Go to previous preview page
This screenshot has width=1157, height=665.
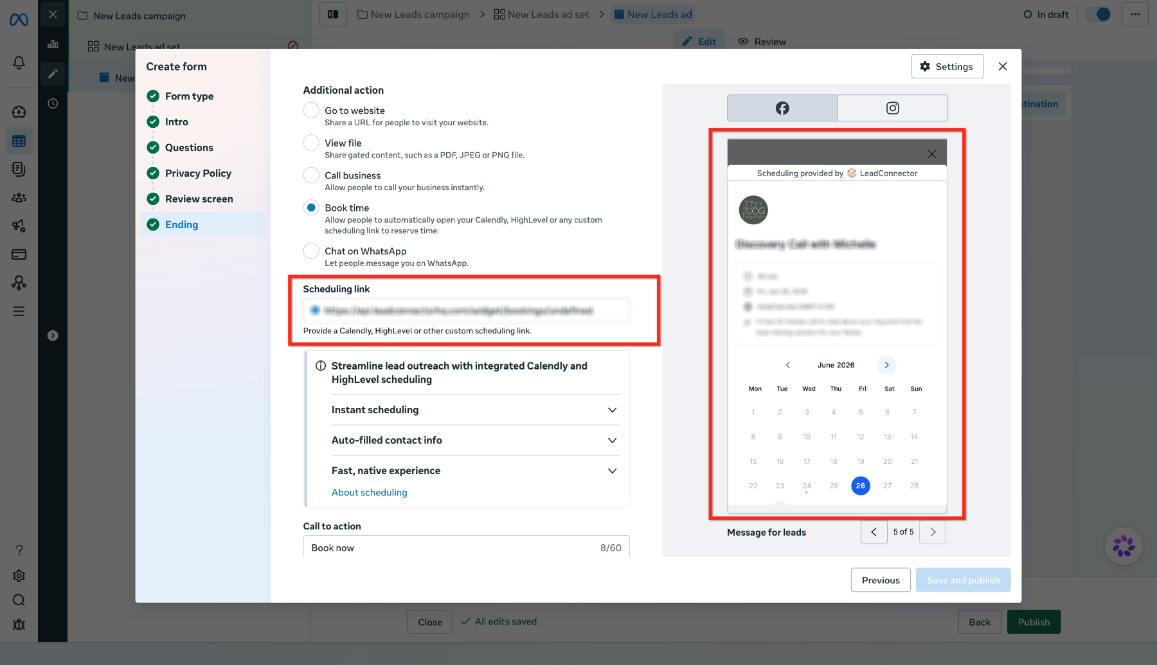point(874,532)
